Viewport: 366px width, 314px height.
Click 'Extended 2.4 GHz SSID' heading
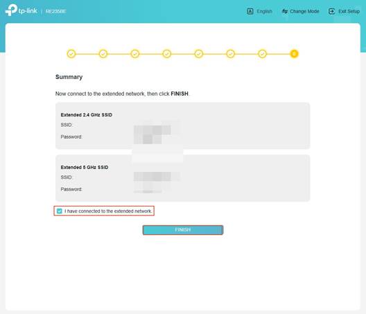pyautogui.click(x=87, y=115)
